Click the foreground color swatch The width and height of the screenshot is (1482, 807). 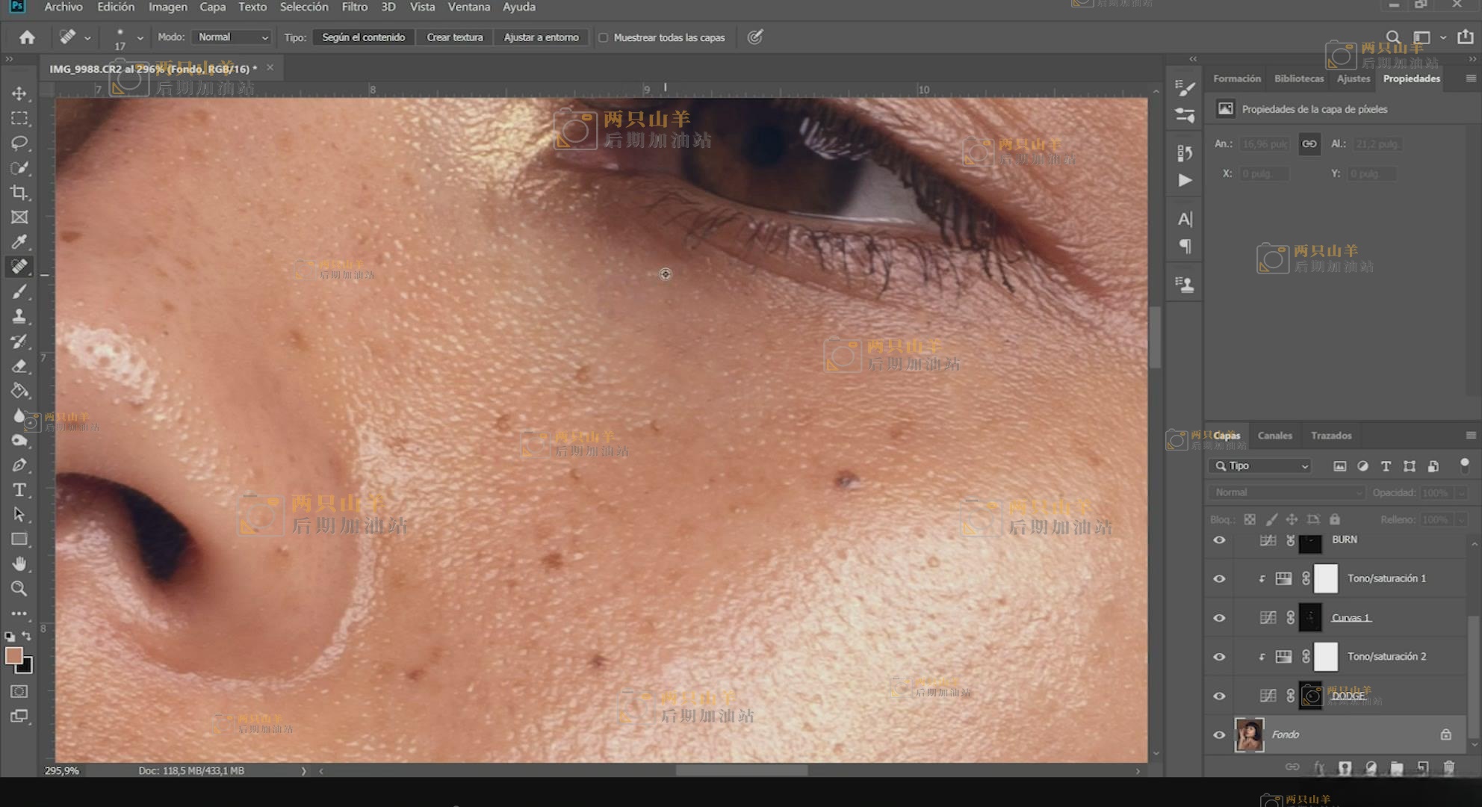[13, 656]
